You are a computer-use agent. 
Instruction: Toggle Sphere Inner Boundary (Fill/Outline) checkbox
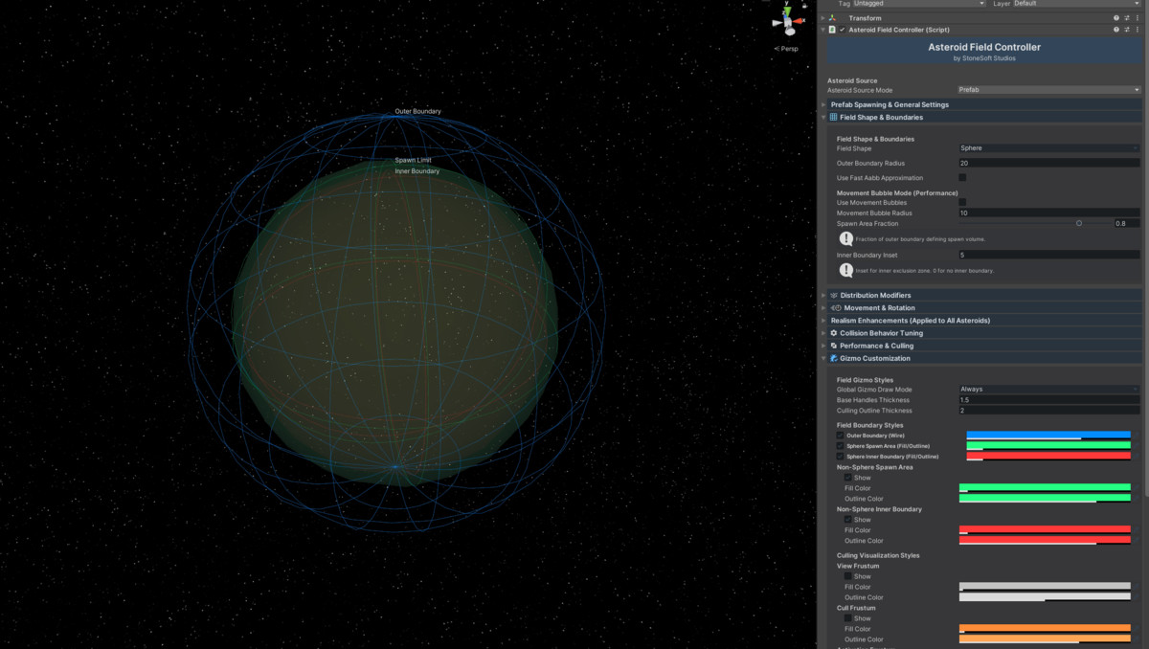tap(841, 457)
